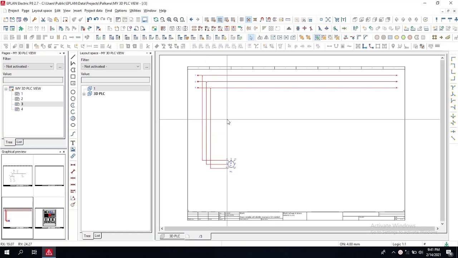Collapse the MY 3D PLC VIEW project node

(6, 89)
